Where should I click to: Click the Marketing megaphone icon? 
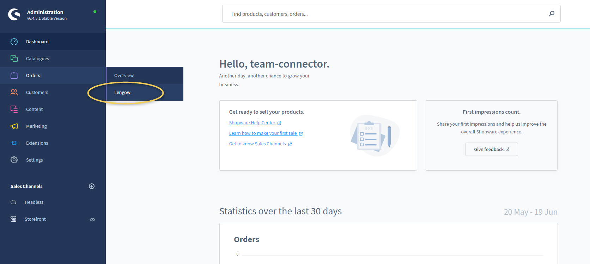[x=14, y=126]
